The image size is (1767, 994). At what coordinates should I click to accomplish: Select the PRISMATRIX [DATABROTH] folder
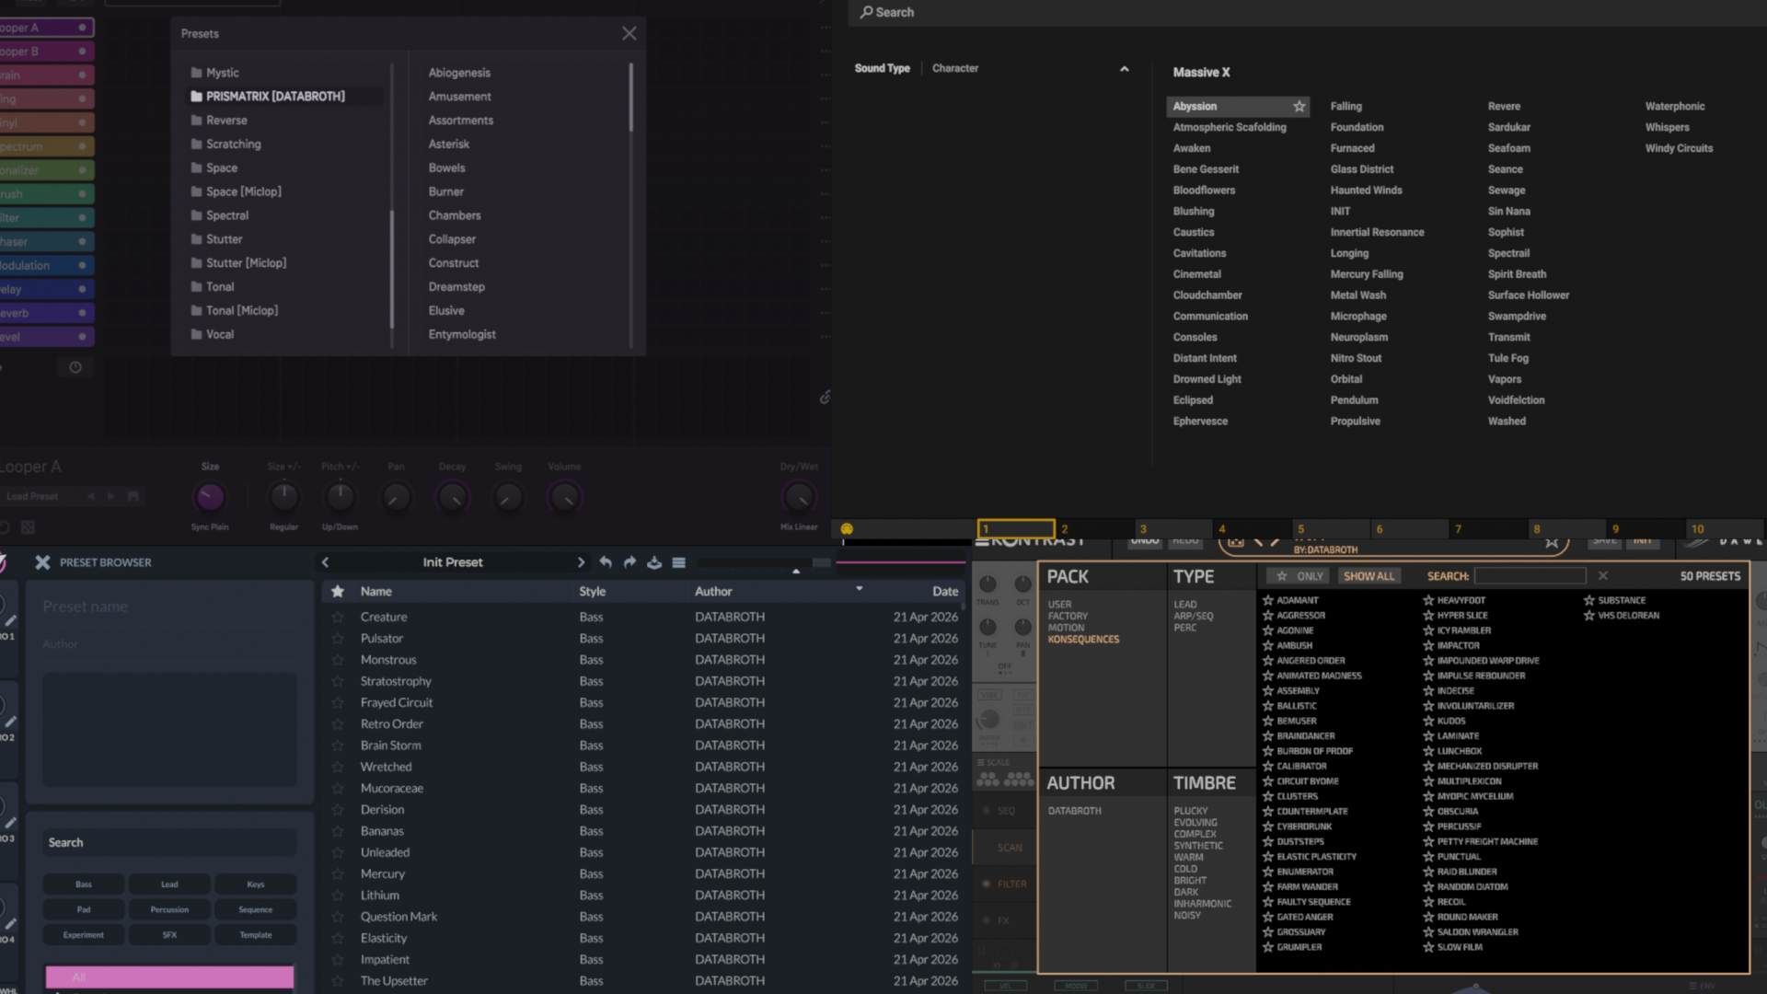(x=271, y=96)
